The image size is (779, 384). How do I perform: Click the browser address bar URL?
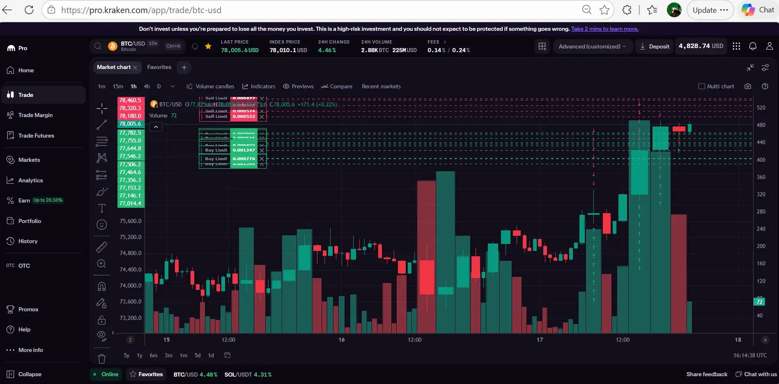click(x=141, y=10)
